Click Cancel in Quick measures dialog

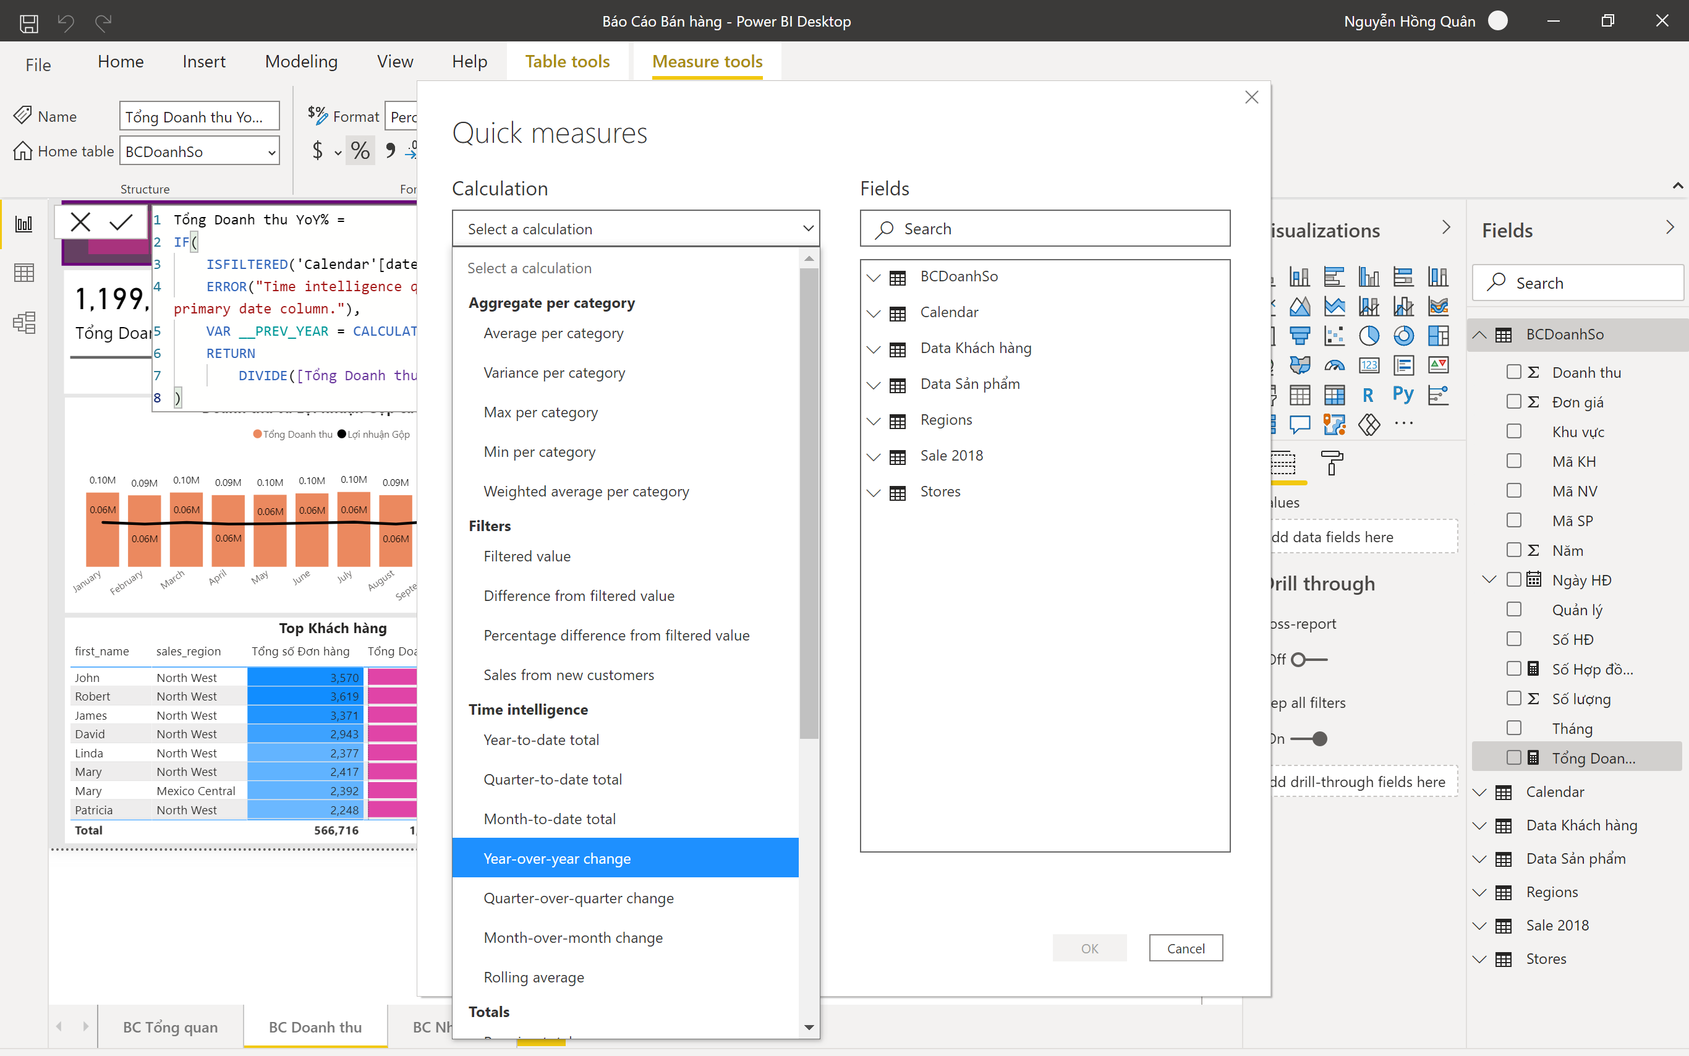point(1186,948)
